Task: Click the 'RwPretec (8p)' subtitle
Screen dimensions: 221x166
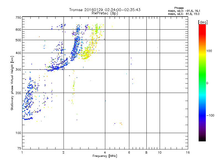Action: point(105,13)
